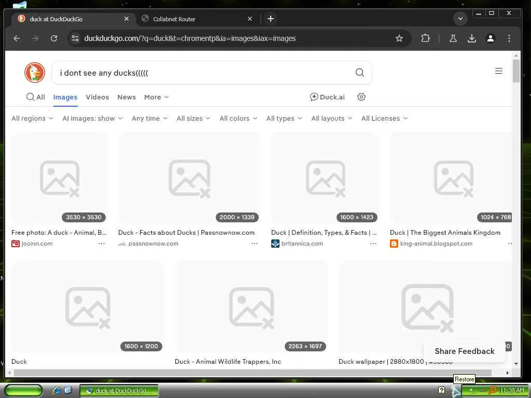Open the All colors filter
This screenshot has height=398, width=531.
[x=239, y=119]
